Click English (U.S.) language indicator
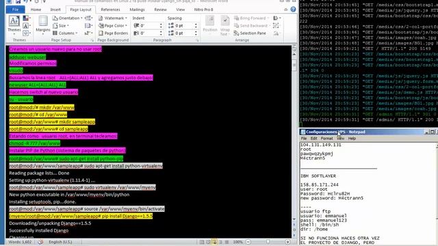438x246 pixels. click(x=61, y=242)
